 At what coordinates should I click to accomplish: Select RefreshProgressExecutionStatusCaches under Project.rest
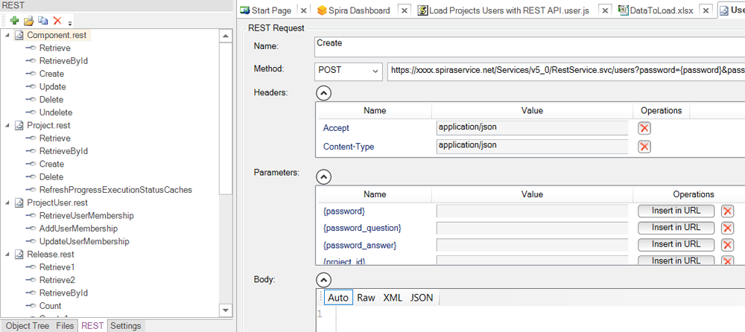(115, 190)
